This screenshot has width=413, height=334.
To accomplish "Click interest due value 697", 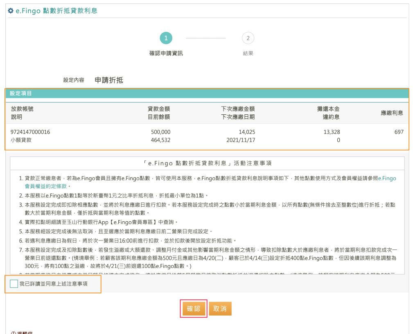I will 399,132.
